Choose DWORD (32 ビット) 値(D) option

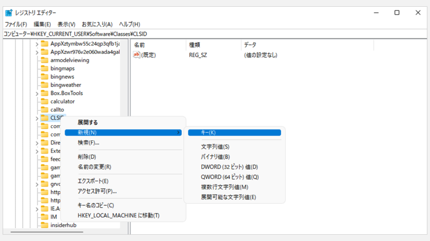pos(229,167)
